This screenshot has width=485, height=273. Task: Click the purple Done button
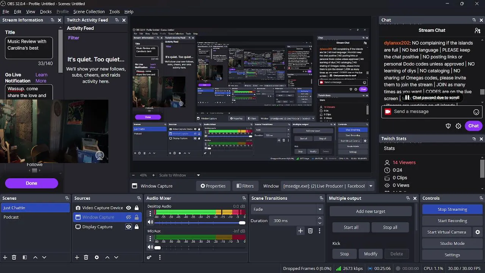click(31, 183)
